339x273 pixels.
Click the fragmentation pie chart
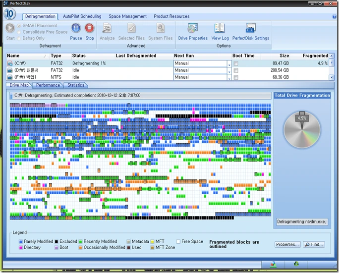pos(302,130)
